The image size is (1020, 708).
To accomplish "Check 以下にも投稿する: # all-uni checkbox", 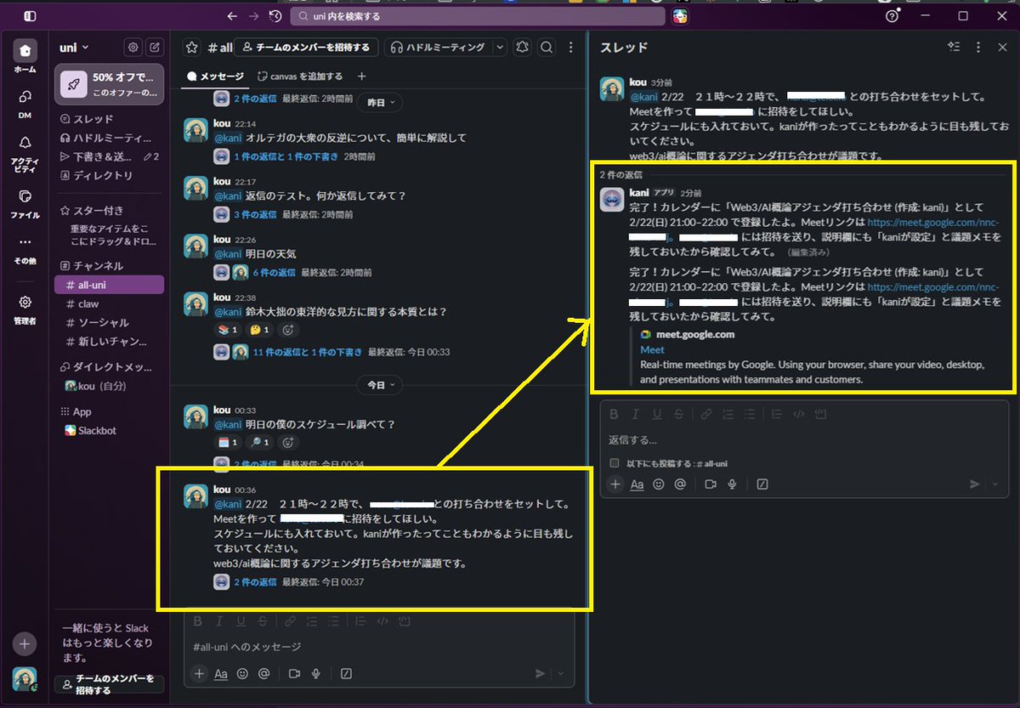I will pyautogui.click(x=615, y=463).
